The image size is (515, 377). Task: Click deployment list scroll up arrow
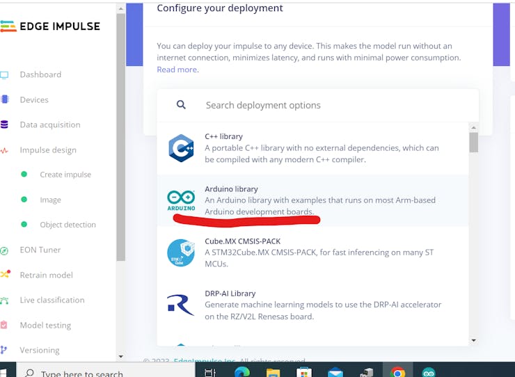point(474,127)
